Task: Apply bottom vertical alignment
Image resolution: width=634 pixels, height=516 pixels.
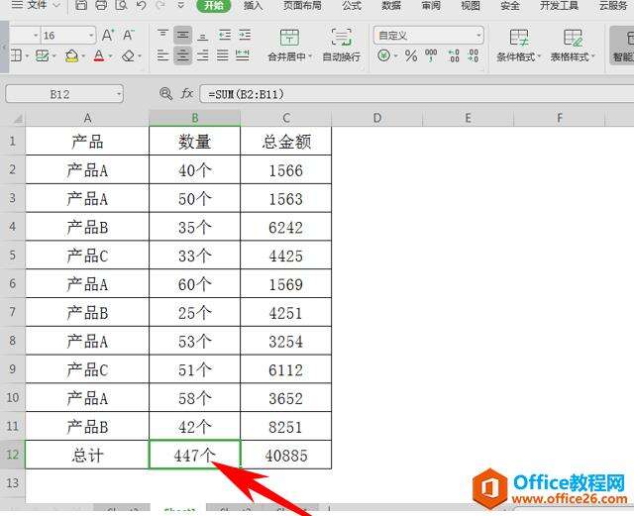Action: pyautogui.click(x=202, y=36)
